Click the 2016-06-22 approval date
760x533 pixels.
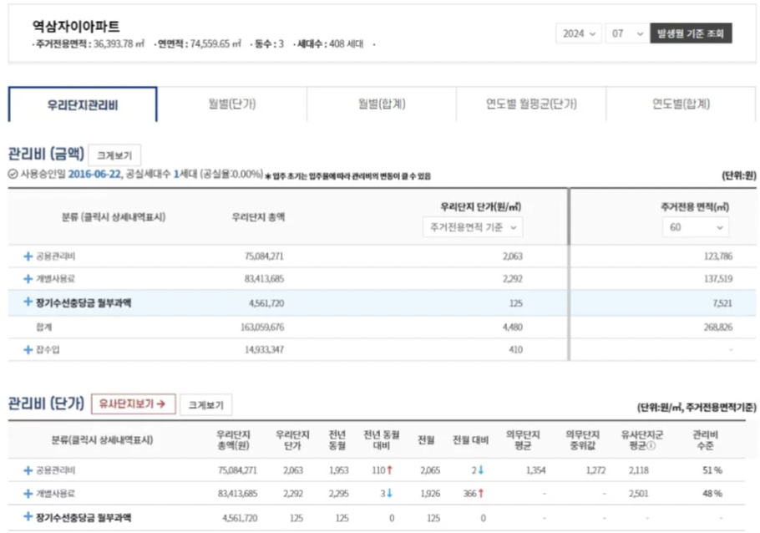pos(94,174)
